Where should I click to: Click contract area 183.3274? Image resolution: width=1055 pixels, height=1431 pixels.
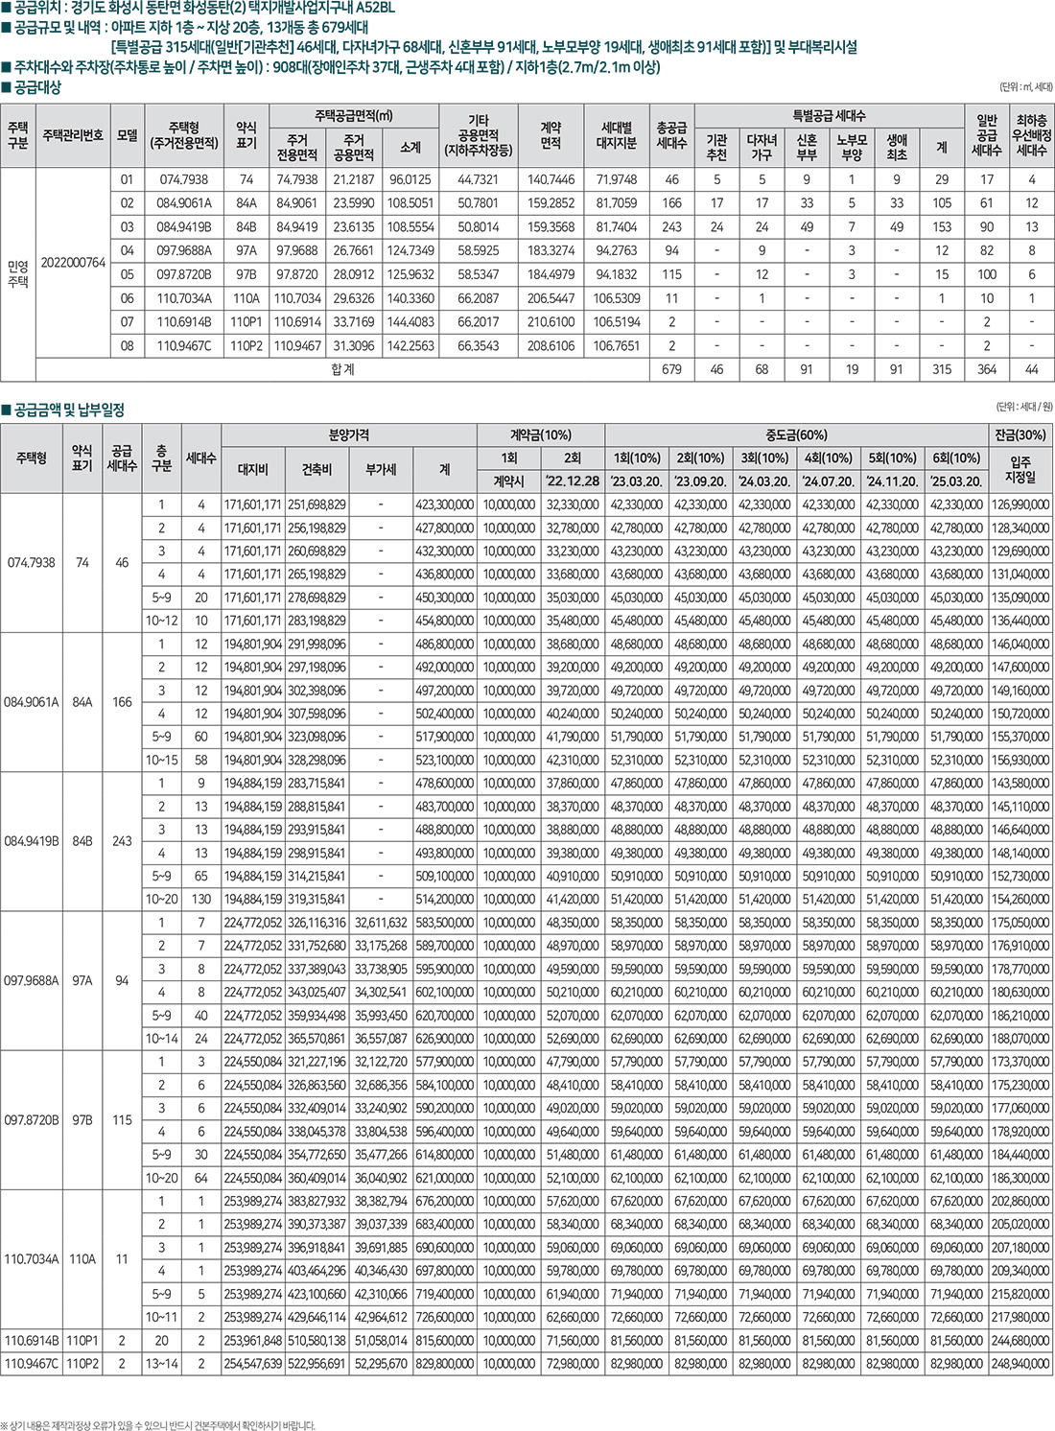(551, 250)
